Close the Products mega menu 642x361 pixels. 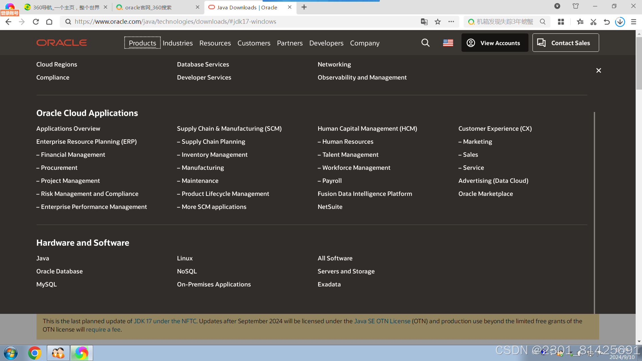598,71
